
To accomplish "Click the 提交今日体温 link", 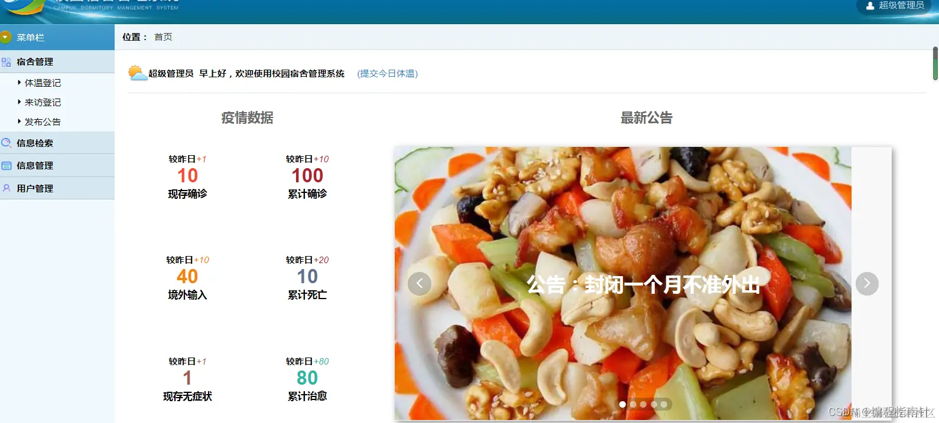I will click(388, 74).
